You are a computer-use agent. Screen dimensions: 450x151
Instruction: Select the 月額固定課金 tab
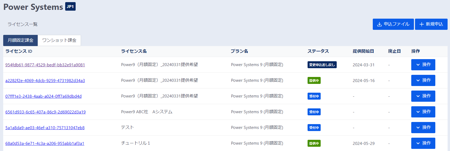[21, 40]
